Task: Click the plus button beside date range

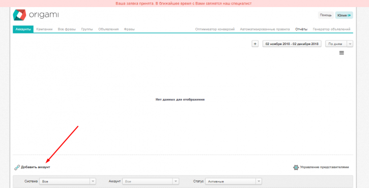Action: tap(255, 44)
